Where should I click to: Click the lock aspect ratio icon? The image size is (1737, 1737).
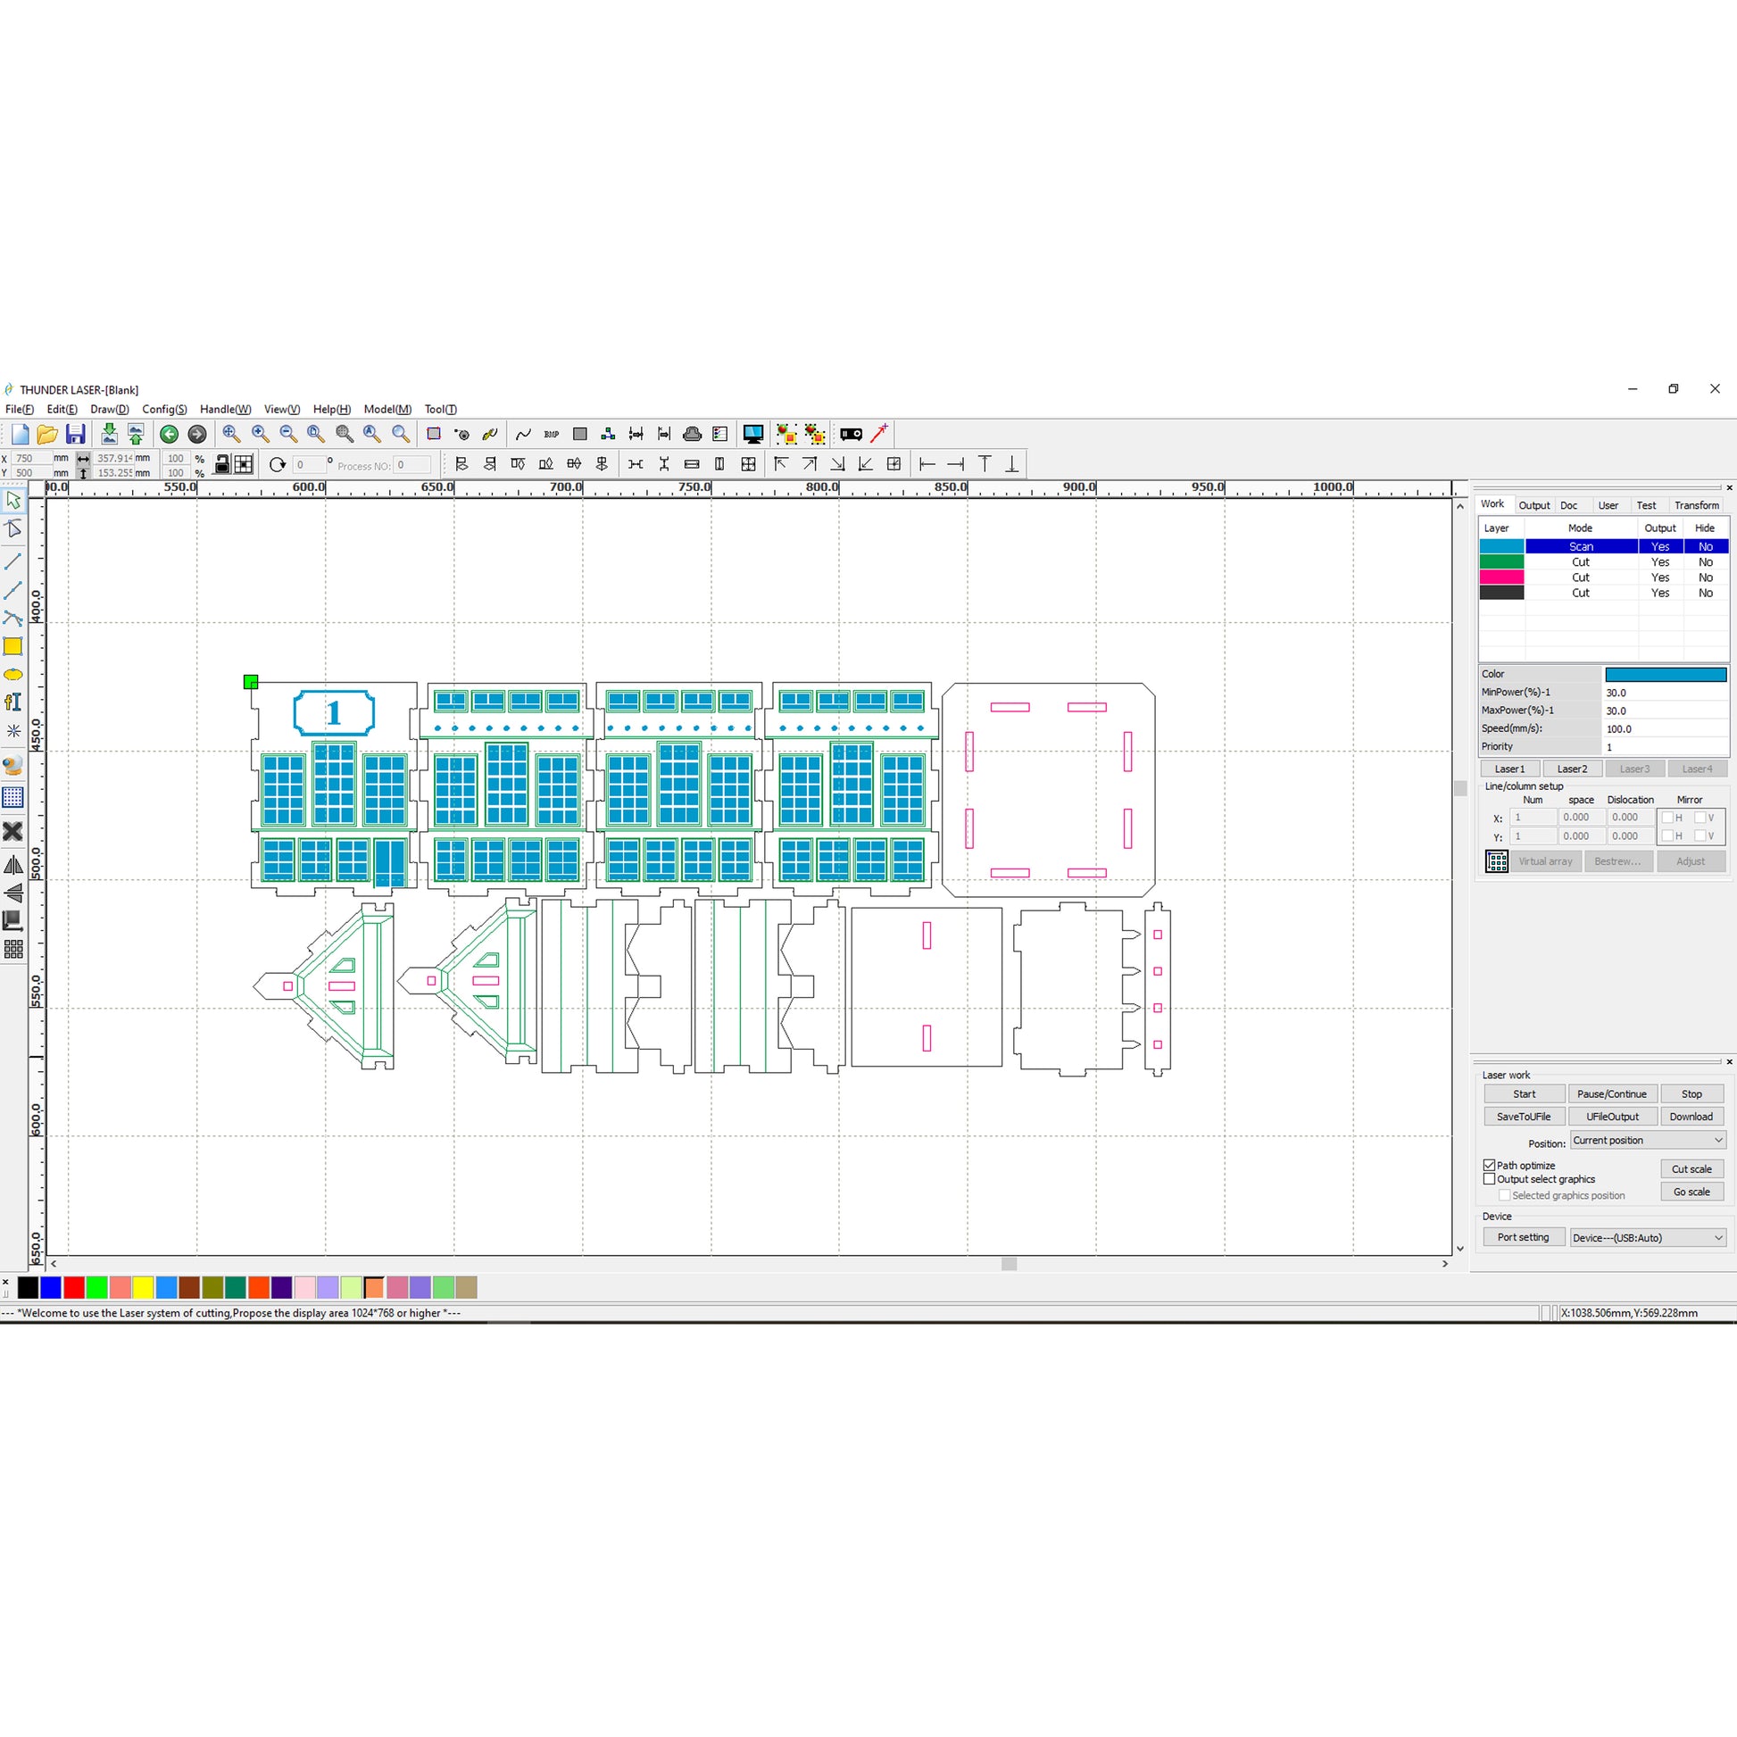tap(221, 465)
